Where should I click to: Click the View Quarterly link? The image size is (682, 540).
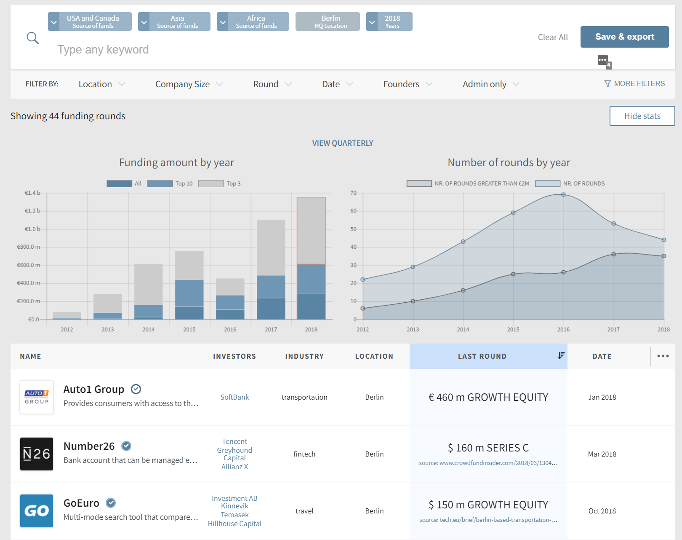[x=342, y=143]
